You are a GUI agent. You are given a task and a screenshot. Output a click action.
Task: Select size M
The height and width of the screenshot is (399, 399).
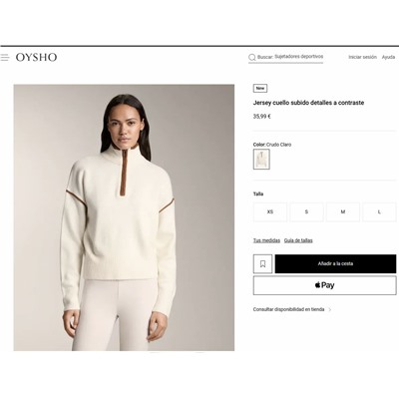tap(343, 211)
